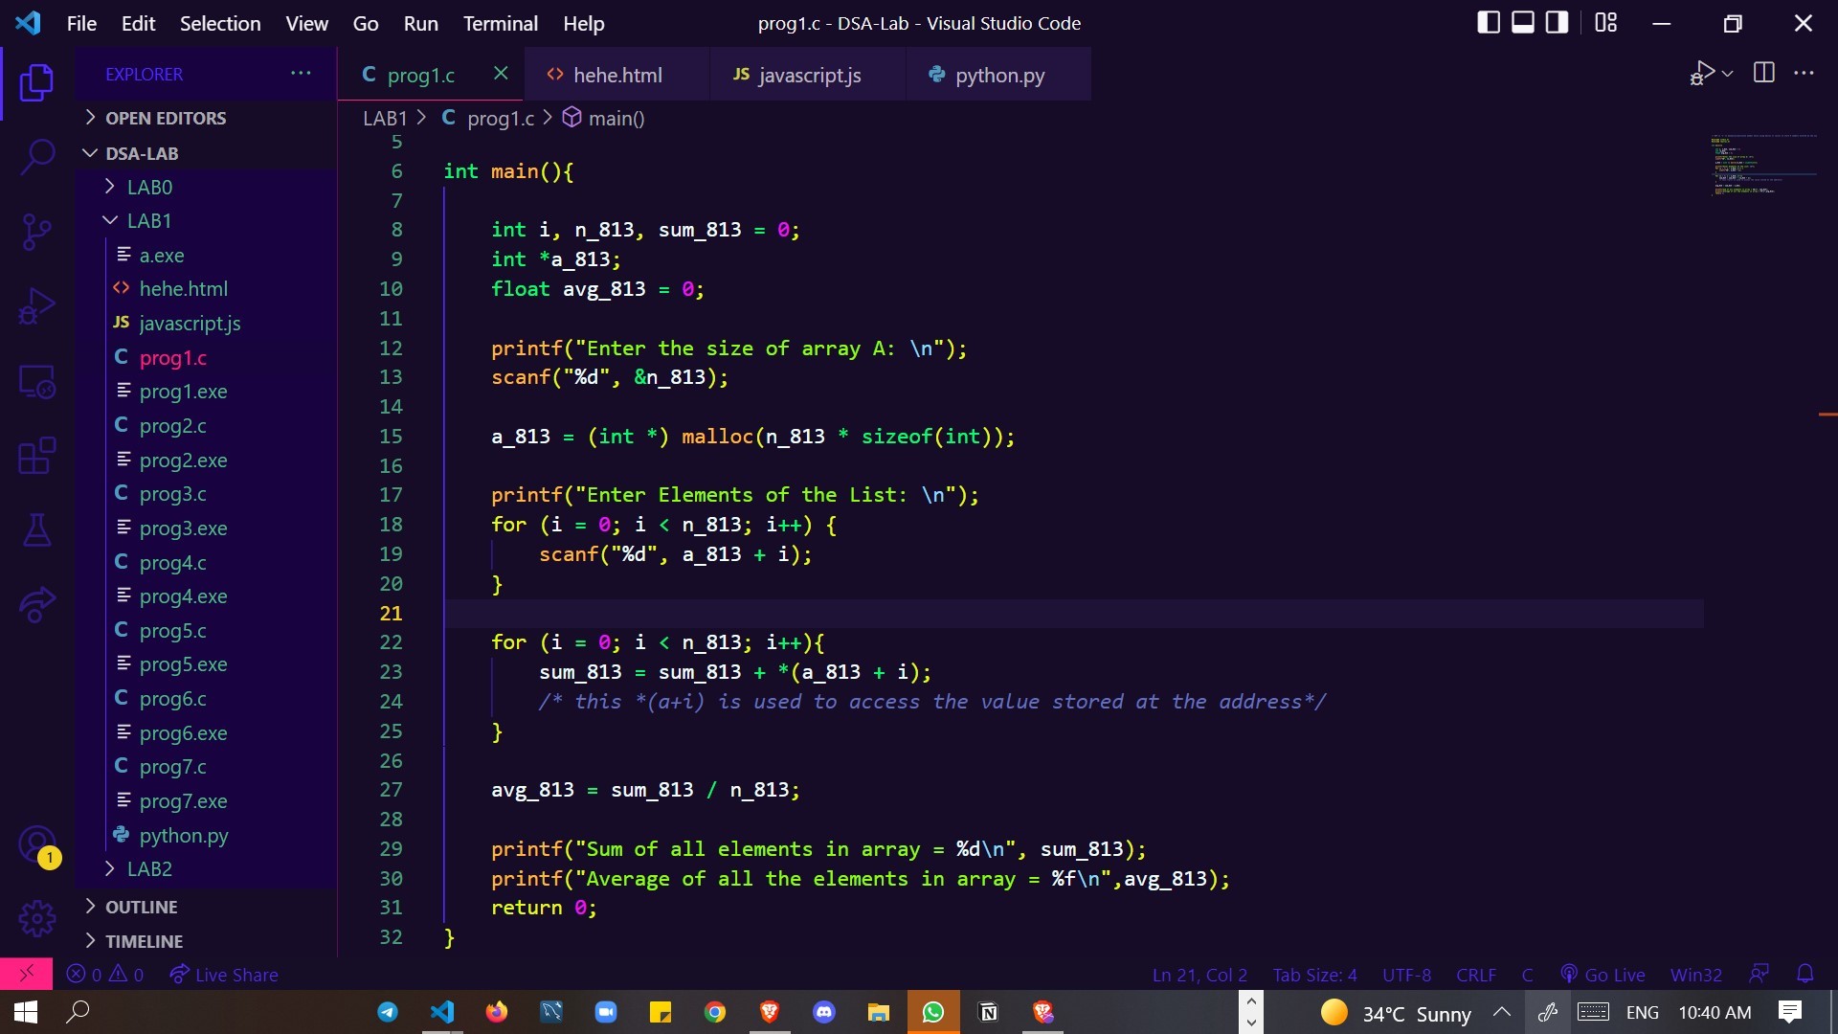This screenshot has width=1838, height=1034.
Task: Open the Terminal menu
Action: [500, 23]
